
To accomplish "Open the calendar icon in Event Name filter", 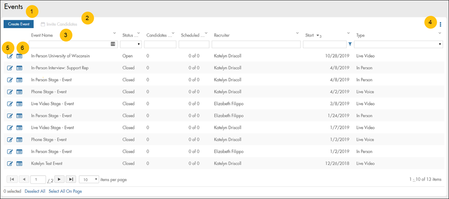I will [113, 44].
